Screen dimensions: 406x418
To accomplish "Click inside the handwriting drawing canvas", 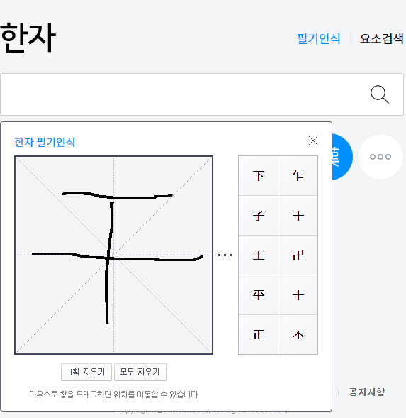I will [x=113, y=255].
